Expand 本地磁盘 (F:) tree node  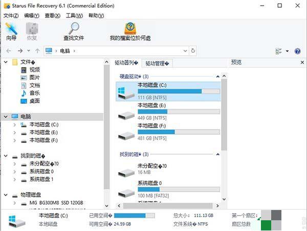click(14, 140)
